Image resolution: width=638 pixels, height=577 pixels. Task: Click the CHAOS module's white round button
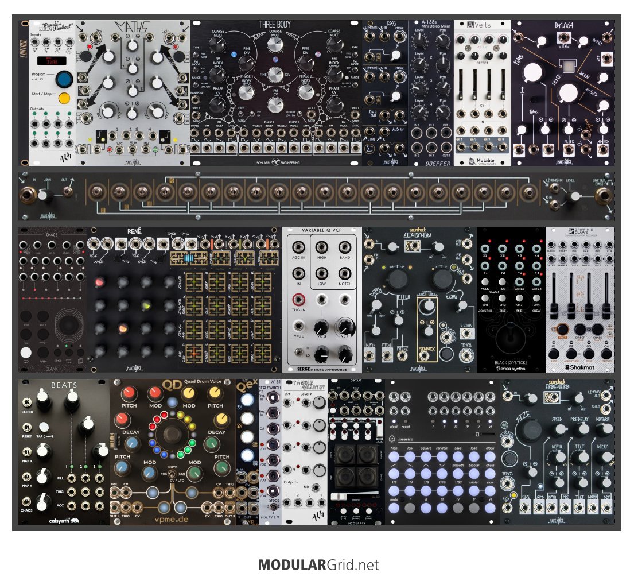pos(26,353)
